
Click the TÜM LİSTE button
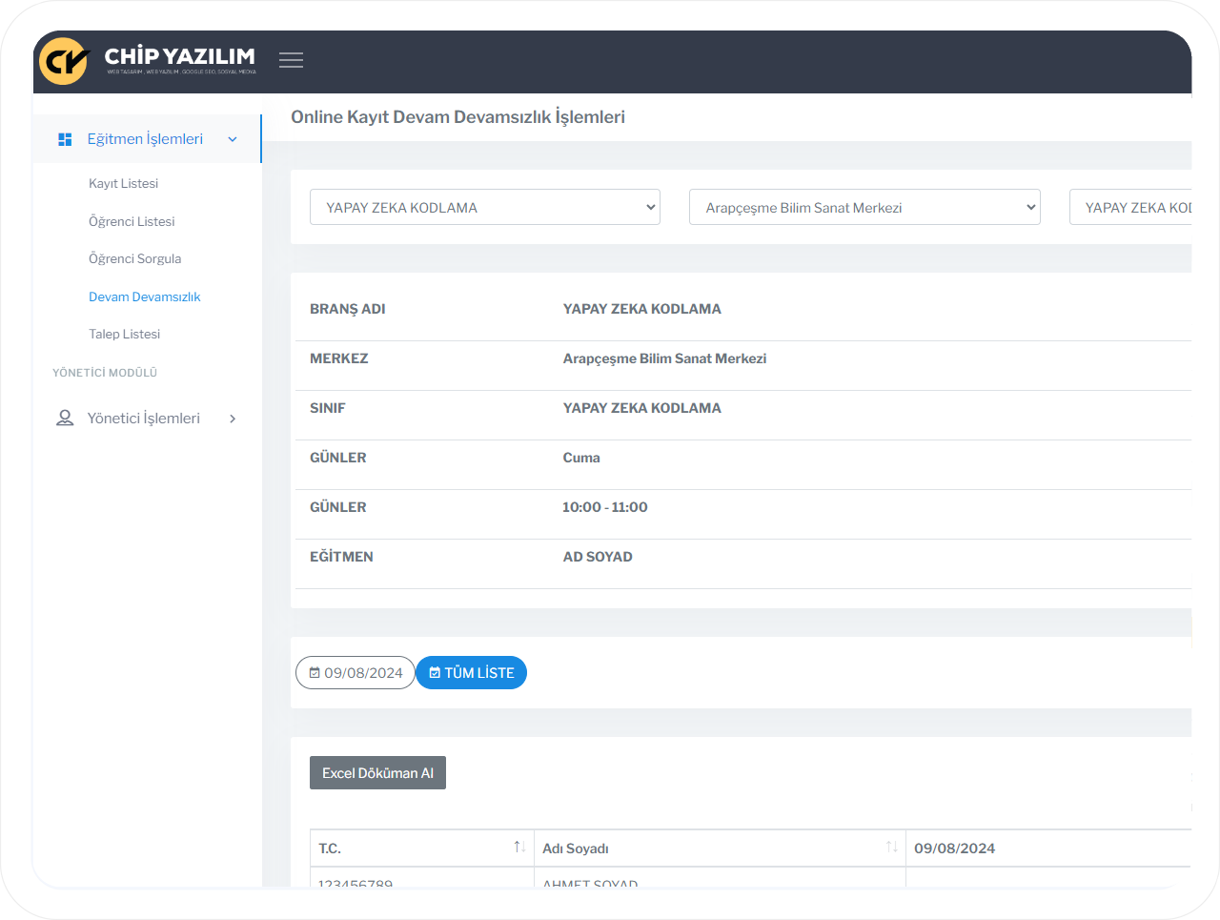(471, 672)
